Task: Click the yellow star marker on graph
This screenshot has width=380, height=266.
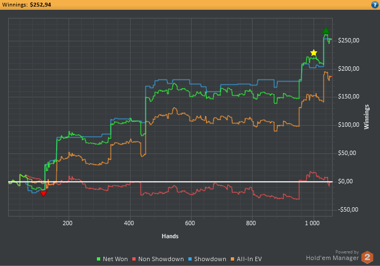Action: (314, 53)
